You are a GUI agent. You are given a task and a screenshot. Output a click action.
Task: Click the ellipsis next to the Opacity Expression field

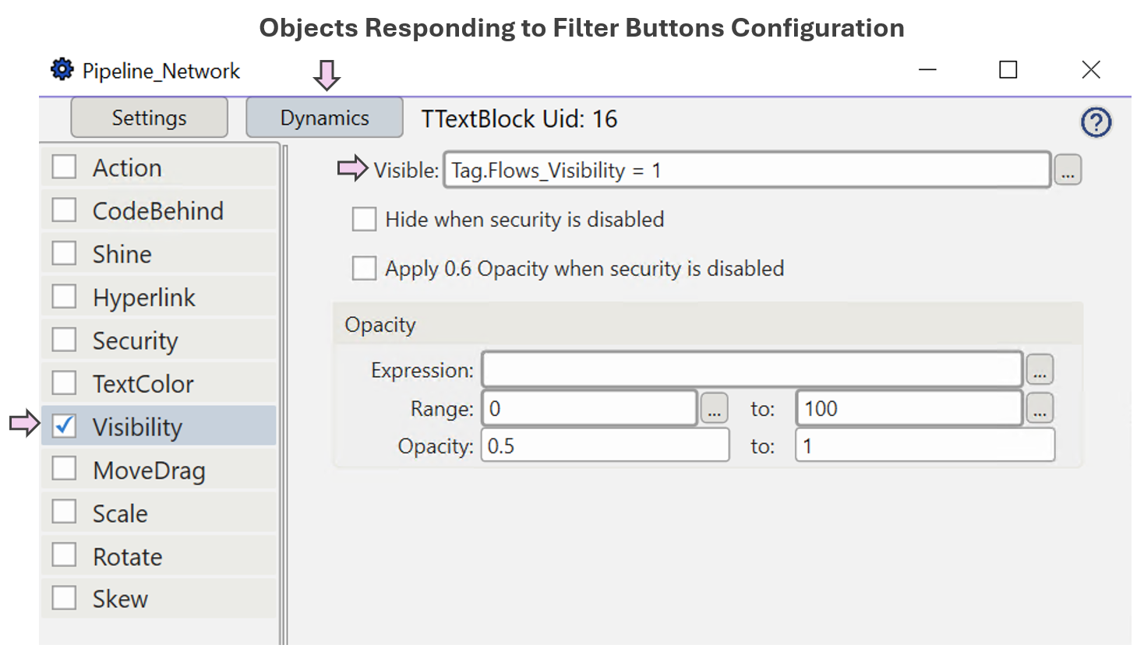(x=1040, y=369)
